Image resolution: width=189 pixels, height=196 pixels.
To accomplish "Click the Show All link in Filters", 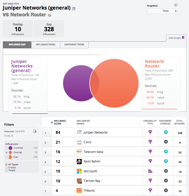I will coord(9,136).
